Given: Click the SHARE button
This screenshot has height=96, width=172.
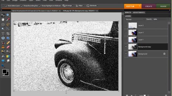Looking at the screenshot, I should coord(163,6).
